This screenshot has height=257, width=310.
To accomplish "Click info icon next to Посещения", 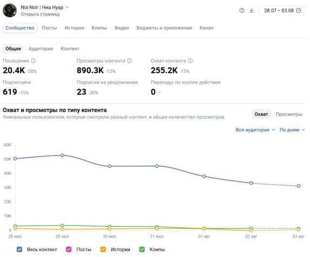I will pyautogui.click(x=34, y=61).
